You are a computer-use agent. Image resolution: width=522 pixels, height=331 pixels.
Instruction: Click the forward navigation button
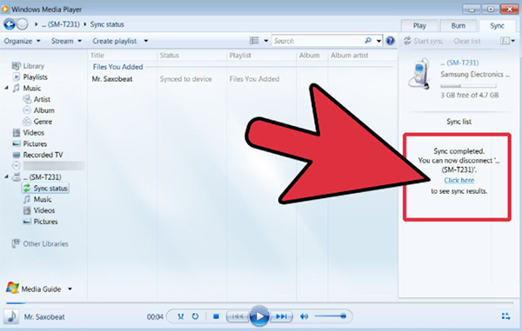pos(22,24)
